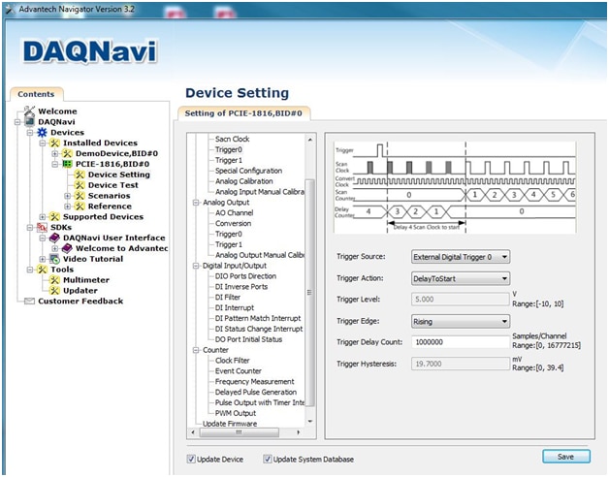Viewport: 609px width, 477px height.
Task: Toggle the Update System Database checkbox
Action: pos(268,459)
